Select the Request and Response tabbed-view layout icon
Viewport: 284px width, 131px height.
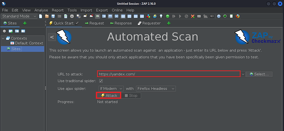coord(123,16)
